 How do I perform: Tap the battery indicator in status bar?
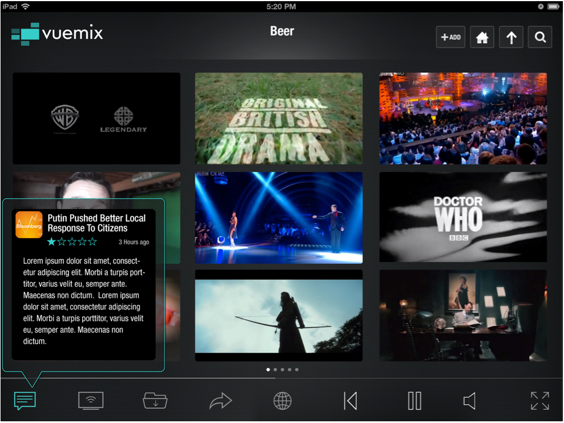[x=553, y=6]
